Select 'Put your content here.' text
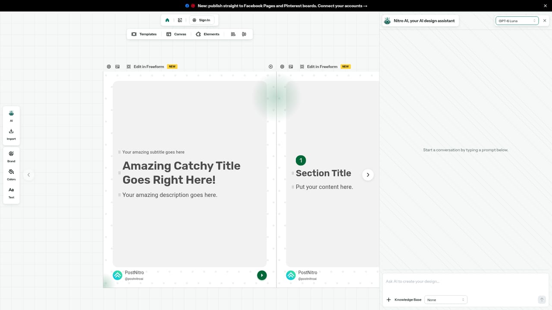The image size is (552, 310). pyautogui.click(x=324, y=187)
